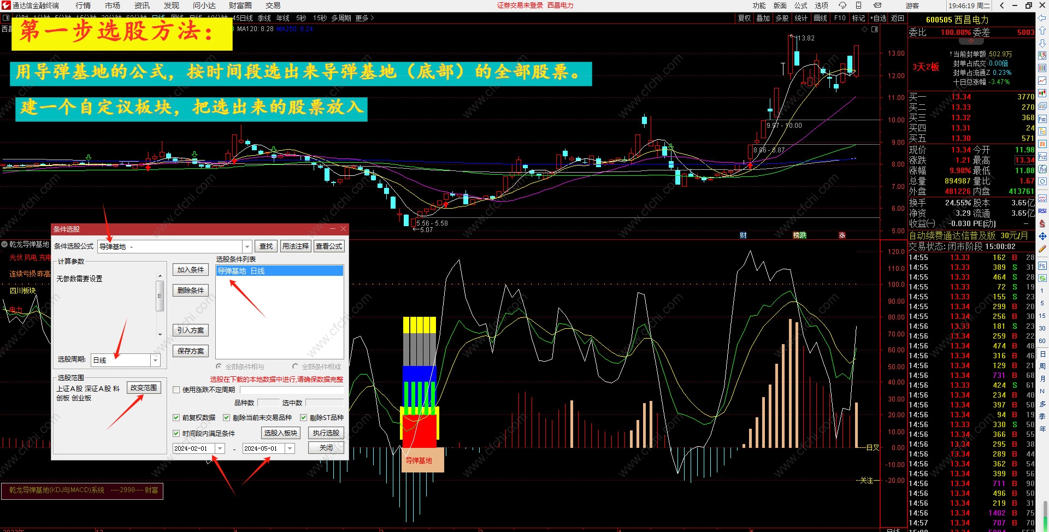This screenshot has height=532, width=1049.
Task: Click the 改变范围 button
Action: coord(144,388)
